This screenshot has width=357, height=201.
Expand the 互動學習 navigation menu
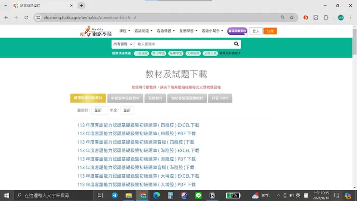(188, 31)
